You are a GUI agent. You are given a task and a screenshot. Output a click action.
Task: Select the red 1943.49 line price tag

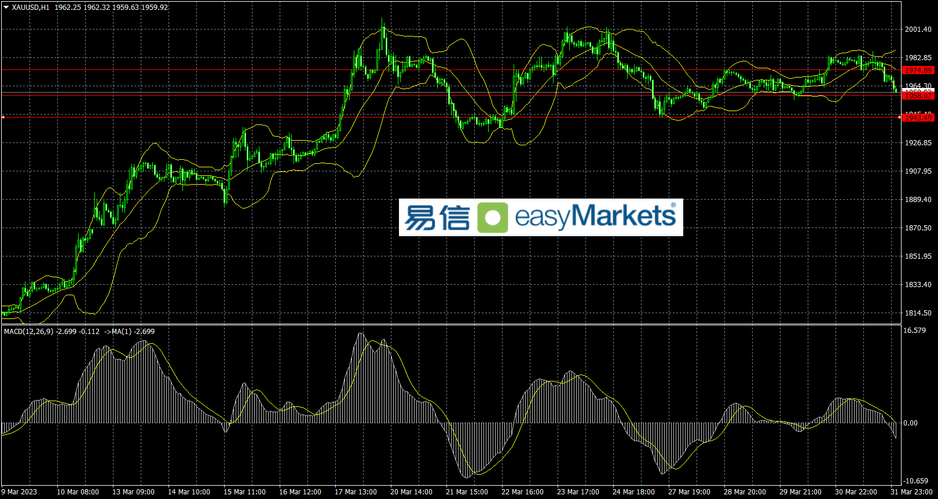[x=918, y=118]
